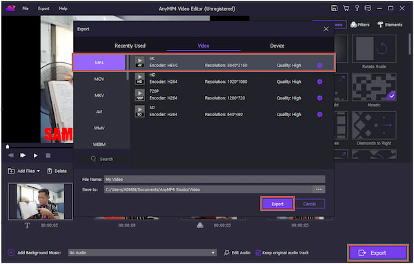
Task: Click Add Background Music plus icon
Action: pyautogui.click(x=11, y=253)
